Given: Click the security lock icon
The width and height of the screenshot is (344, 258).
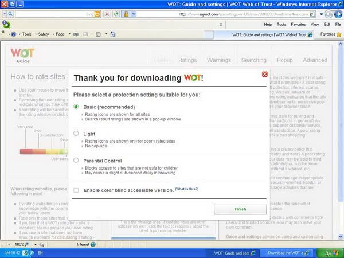Looking at the screenshot, I should [x=126, y=14].
